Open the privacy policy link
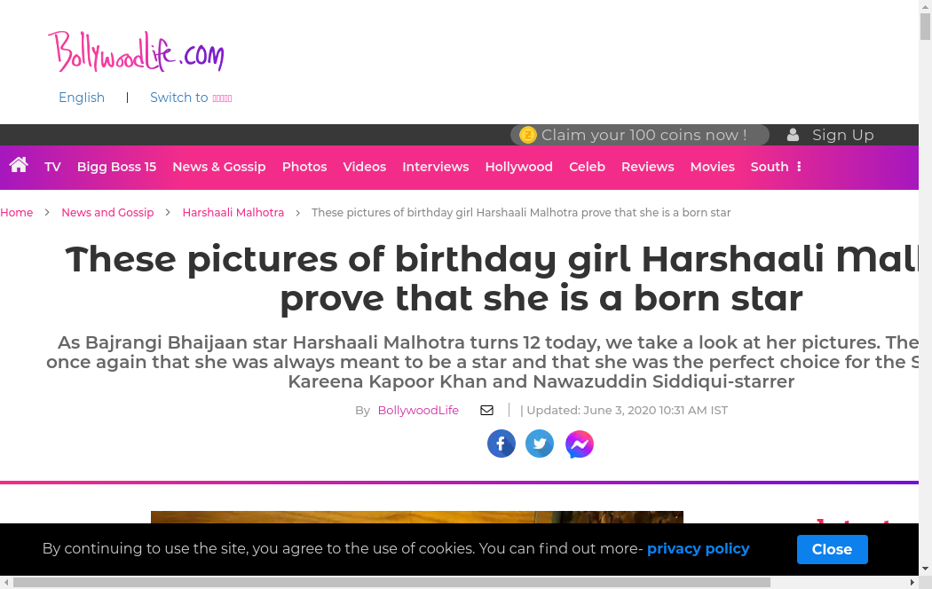932x589 pixels. 698,548
